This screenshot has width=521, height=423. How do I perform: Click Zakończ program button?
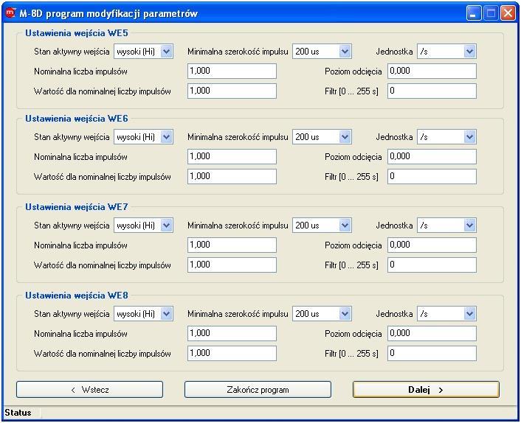coord(258,390)
